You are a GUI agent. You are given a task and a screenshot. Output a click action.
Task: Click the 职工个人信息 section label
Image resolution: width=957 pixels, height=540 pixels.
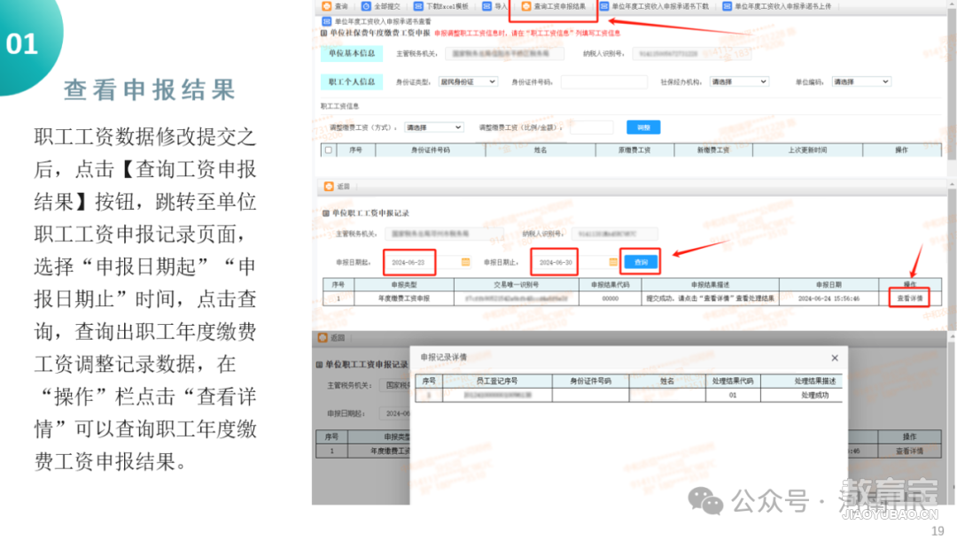(352, 81)
